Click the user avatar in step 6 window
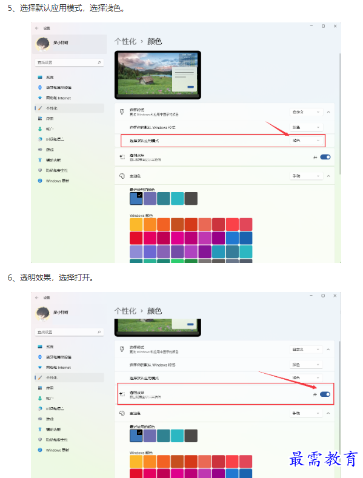This screenshot has width=363, height=478. (x=42, y=314)
